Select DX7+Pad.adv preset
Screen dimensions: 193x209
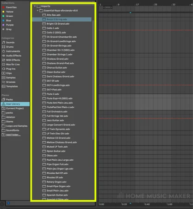click(x=54, y=90)
